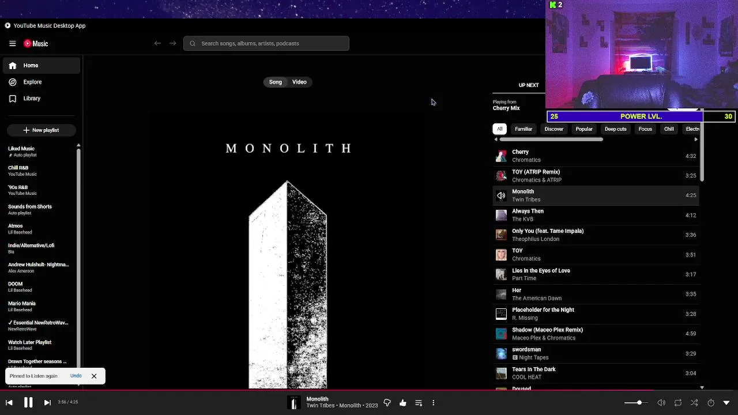Play Shadow (Maceo Plex Remix)
Viewport: 738px width, 415px height.
pos(596,334)
